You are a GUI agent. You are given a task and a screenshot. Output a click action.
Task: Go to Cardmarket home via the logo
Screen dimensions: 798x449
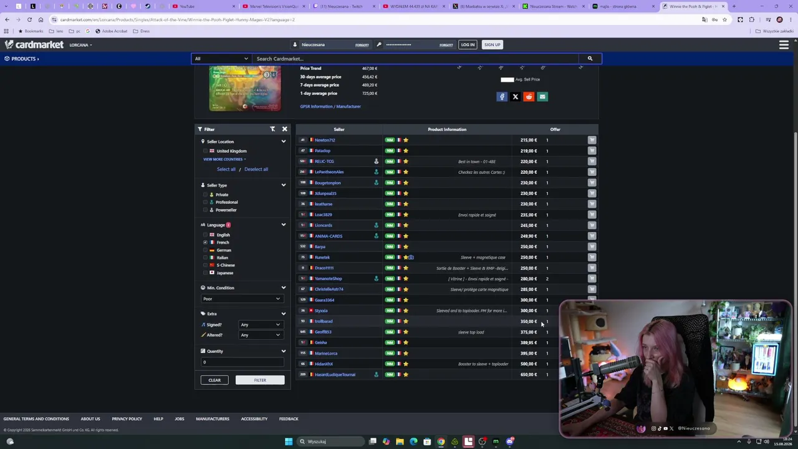(x=34, y=45)
